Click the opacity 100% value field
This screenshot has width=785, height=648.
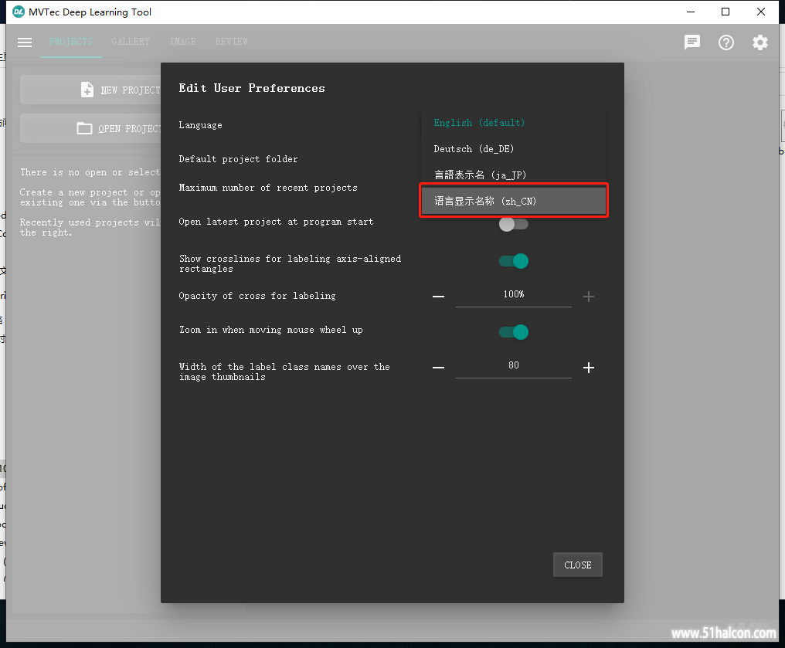(x=514, y=295)
